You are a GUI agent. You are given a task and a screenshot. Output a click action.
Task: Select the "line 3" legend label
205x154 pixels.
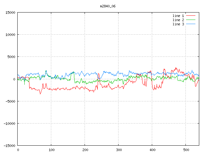pos(178,24)
